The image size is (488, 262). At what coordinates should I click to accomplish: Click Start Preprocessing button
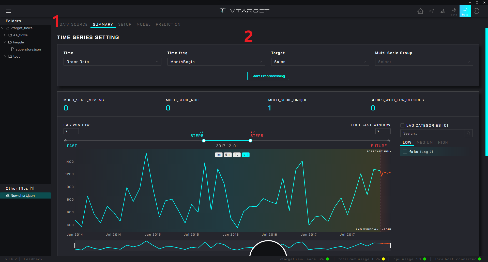pos(268,76)
